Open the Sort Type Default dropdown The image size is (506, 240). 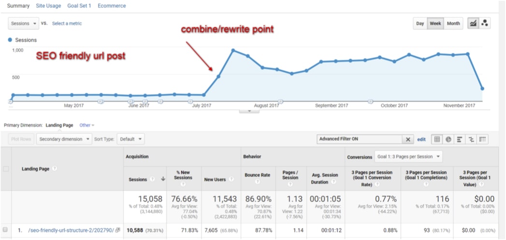coord(130,139)
